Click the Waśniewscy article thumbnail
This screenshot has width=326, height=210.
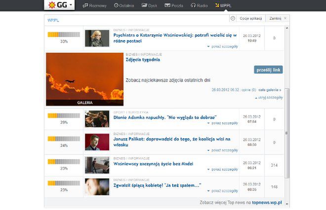(97, 165)
